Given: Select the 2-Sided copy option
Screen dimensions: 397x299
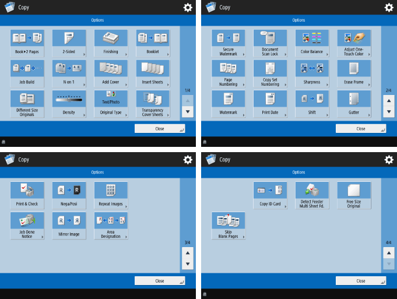Looking at the screenshot, I should coord(69,43).
